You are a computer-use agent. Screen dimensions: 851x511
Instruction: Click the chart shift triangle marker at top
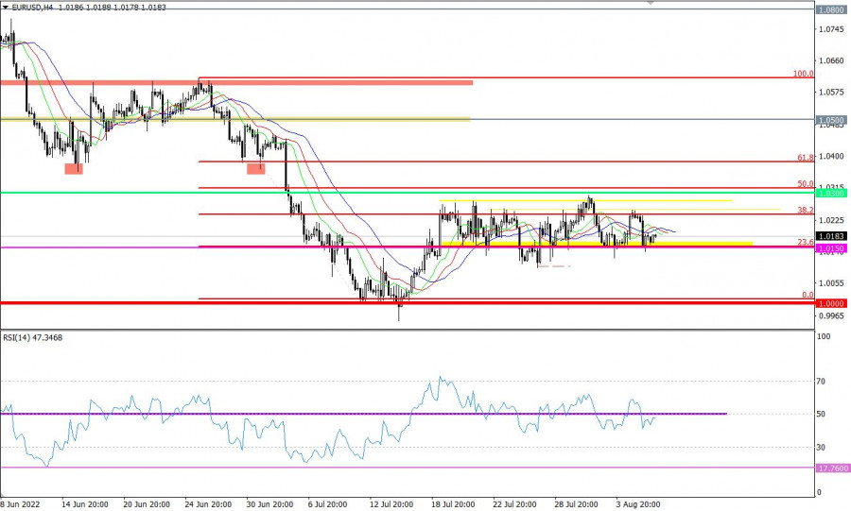(650, 3)
